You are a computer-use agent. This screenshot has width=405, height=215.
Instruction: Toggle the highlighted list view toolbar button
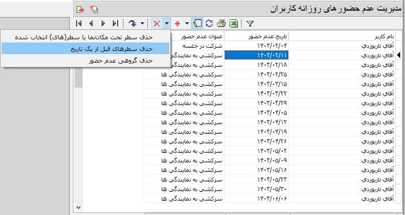coord(198,23)
